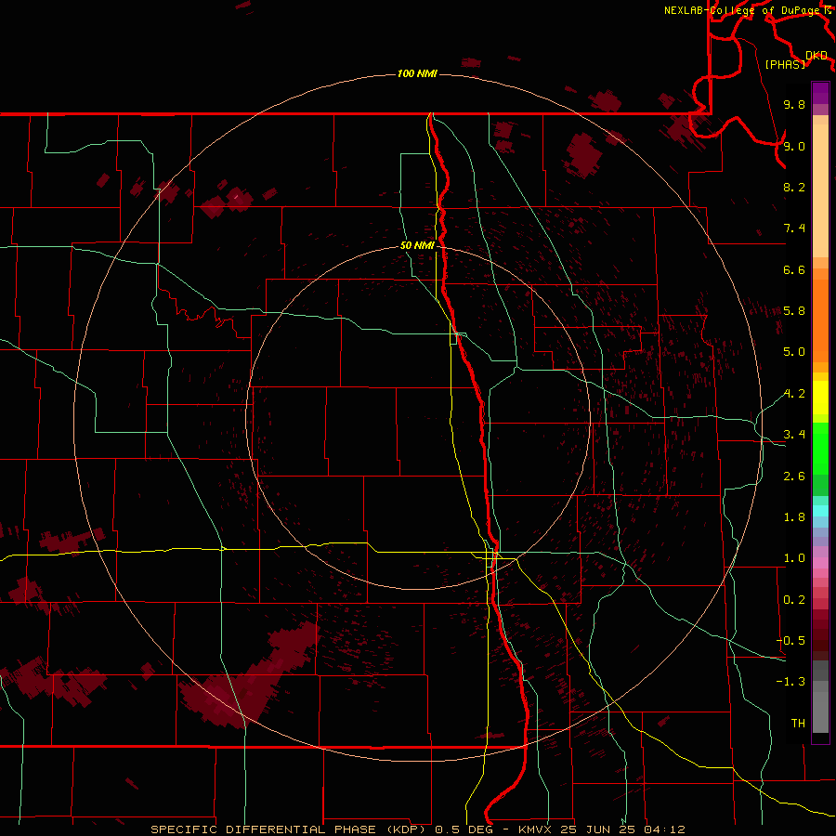Click the 3.4 scale value
This screenshot has width=836, height=836.
(x=794, y=435)
